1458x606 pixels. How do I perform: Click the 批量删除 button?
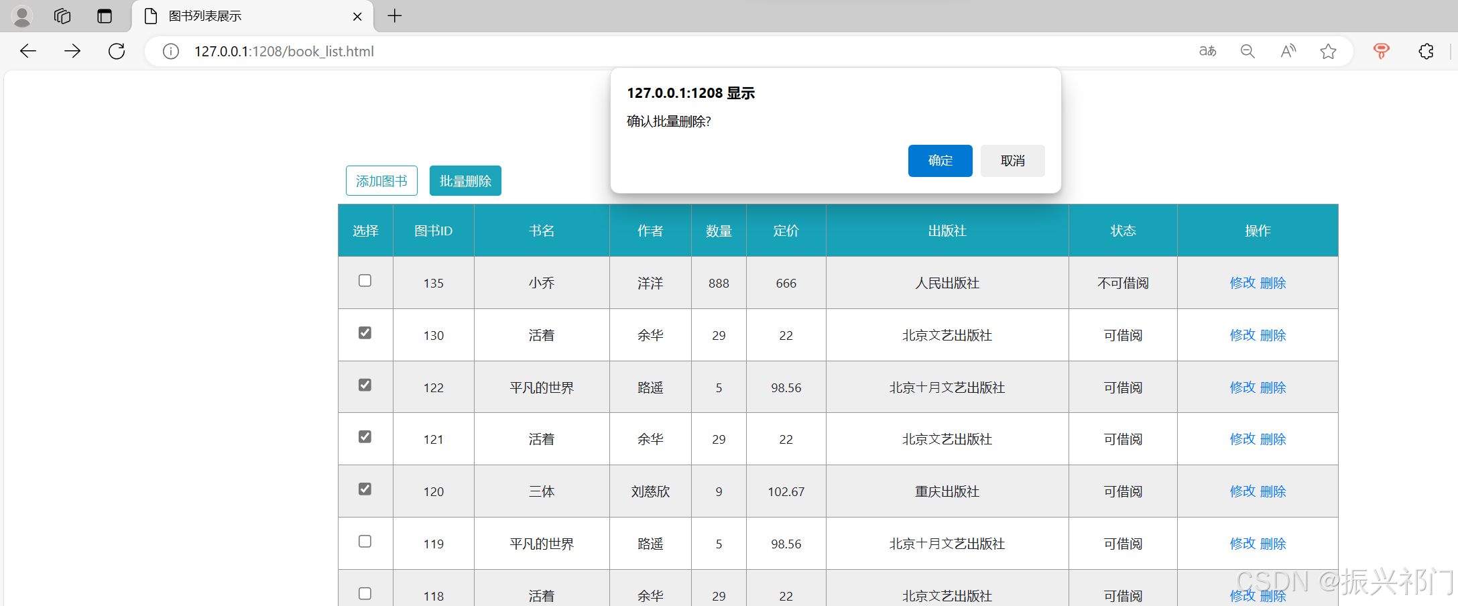coord(465,181)
